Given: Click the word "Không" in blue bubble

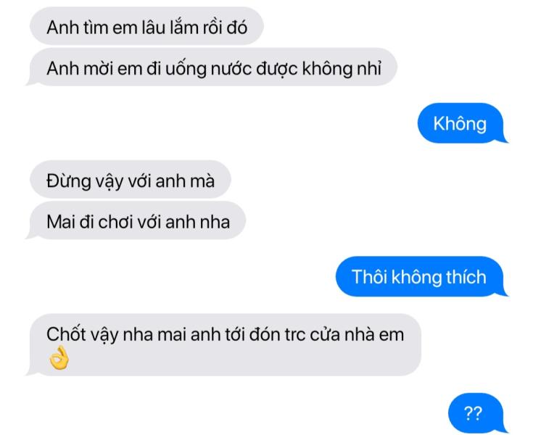Looking at the screenshot, I should pyautogui.click(x=460, y=123).
